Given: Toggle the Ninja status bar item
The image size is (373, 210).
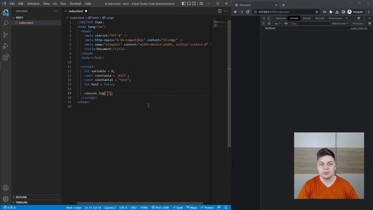Looking at the screenshot, I should [192, 208].
